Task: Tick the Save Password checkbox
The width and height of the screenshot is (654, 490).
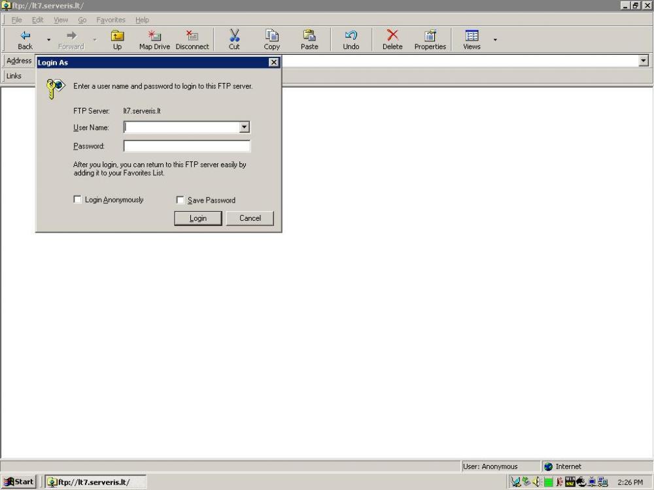Action: click(x=181, y=201)
